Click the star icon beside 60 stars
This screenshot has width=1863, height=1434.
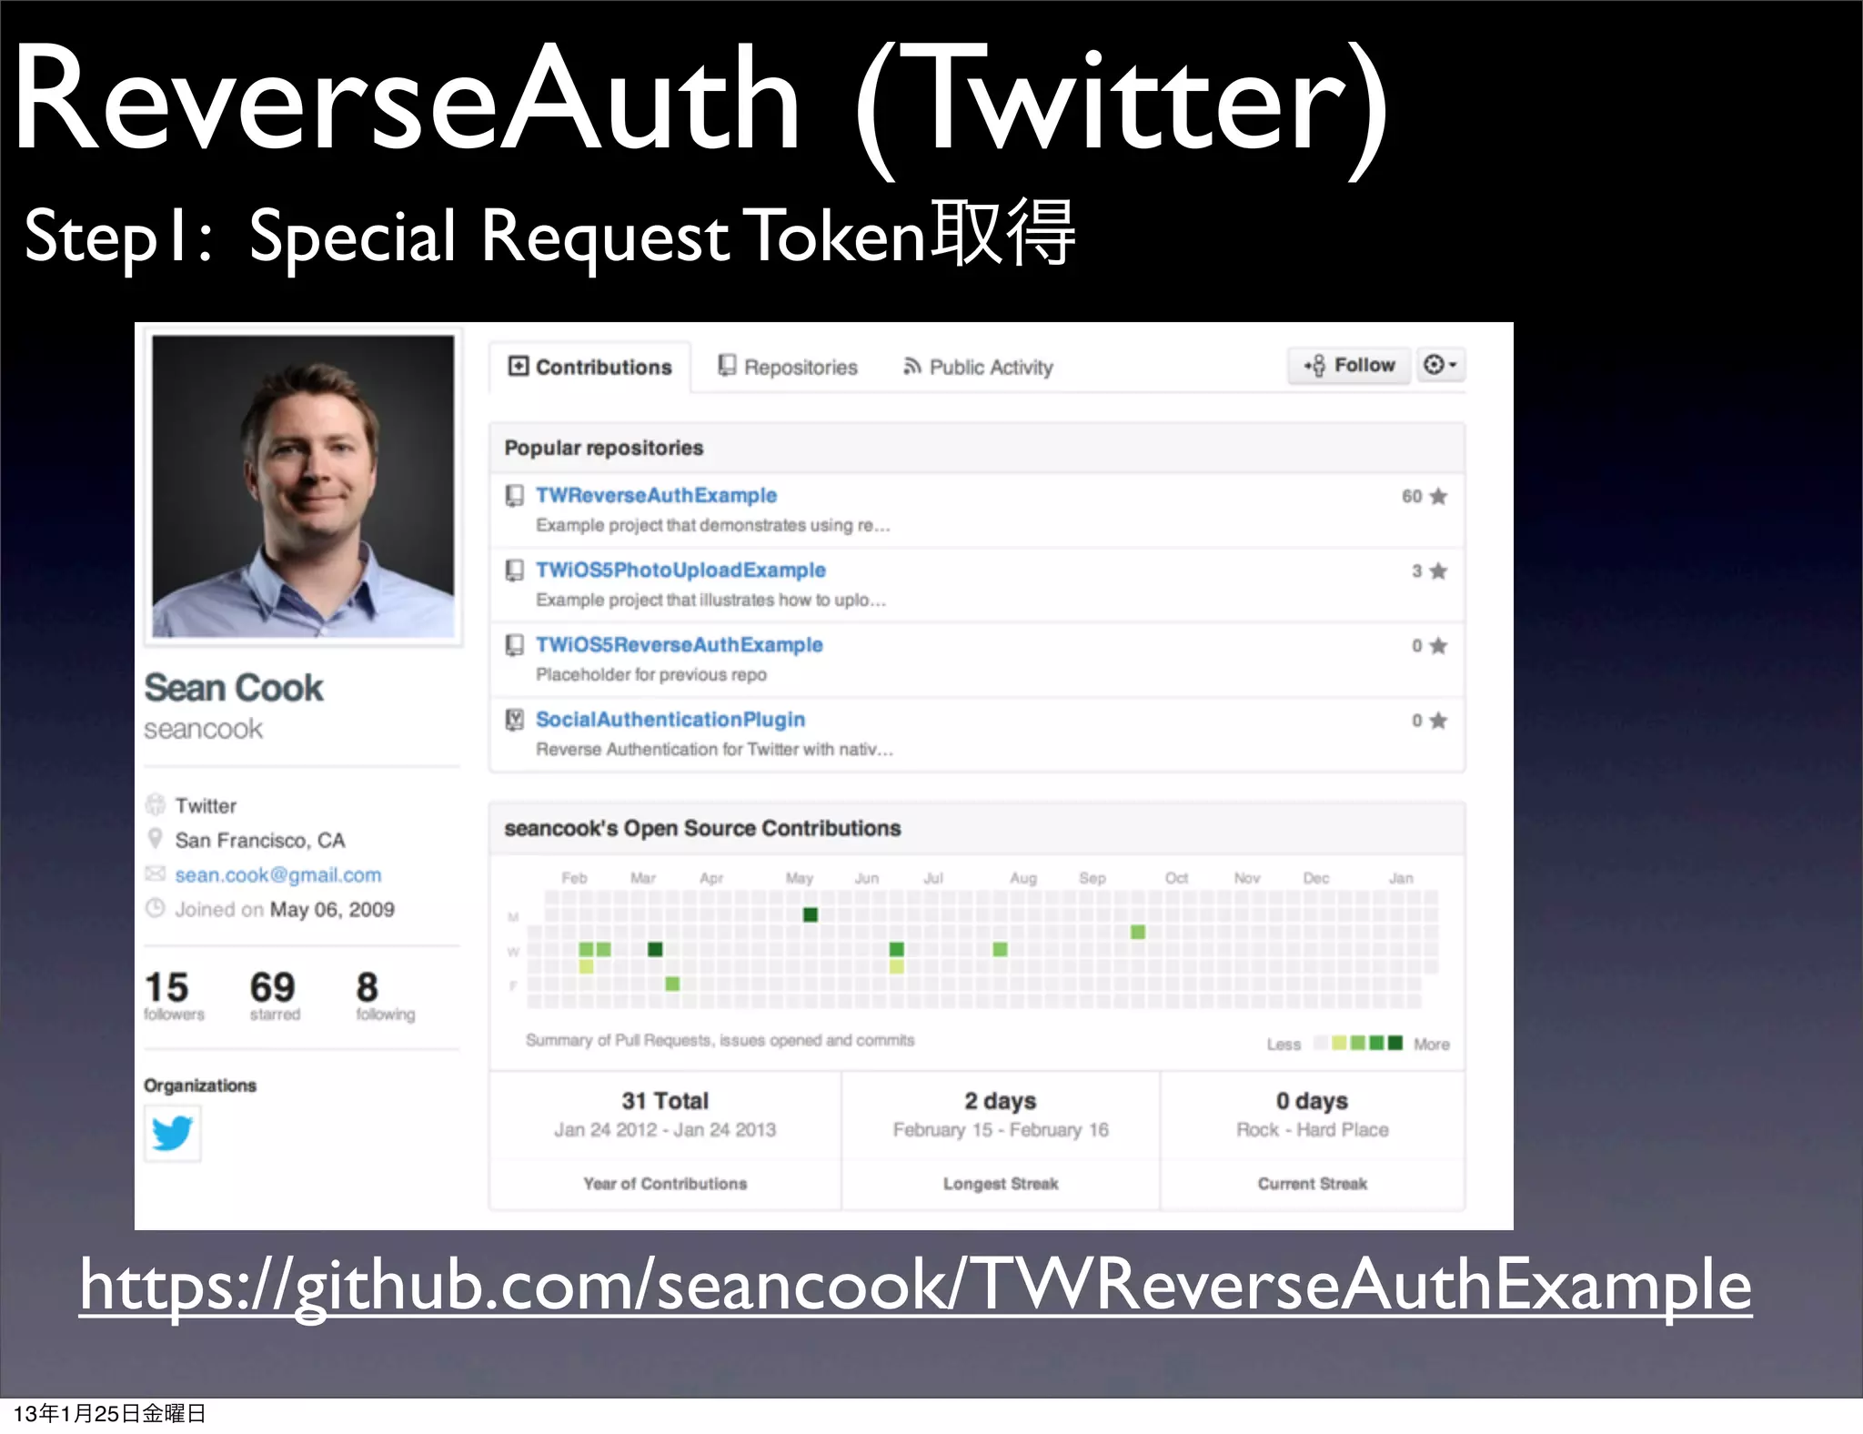coord(1438,496)
